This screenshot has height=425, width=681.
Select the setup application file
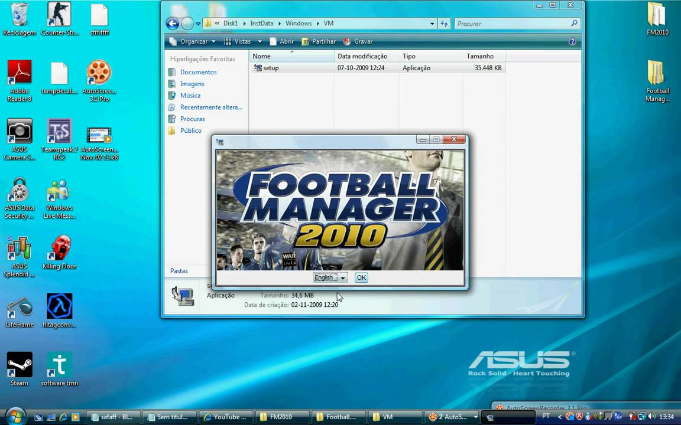(x=270, y=68)
